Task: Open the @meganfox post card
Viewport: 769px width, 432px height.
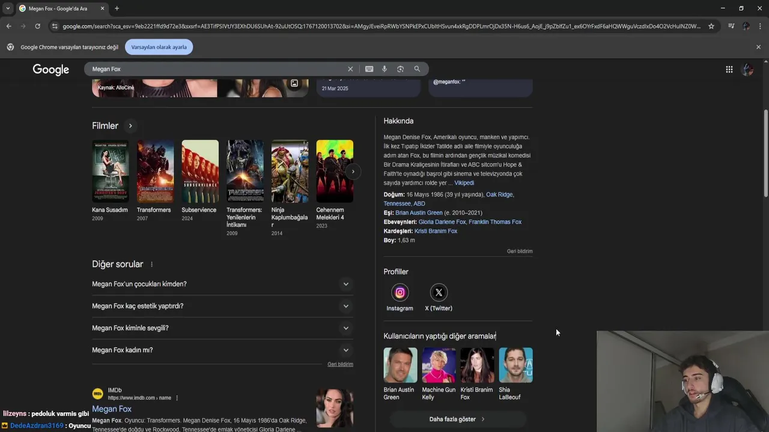Action: (x=481, y=87)
